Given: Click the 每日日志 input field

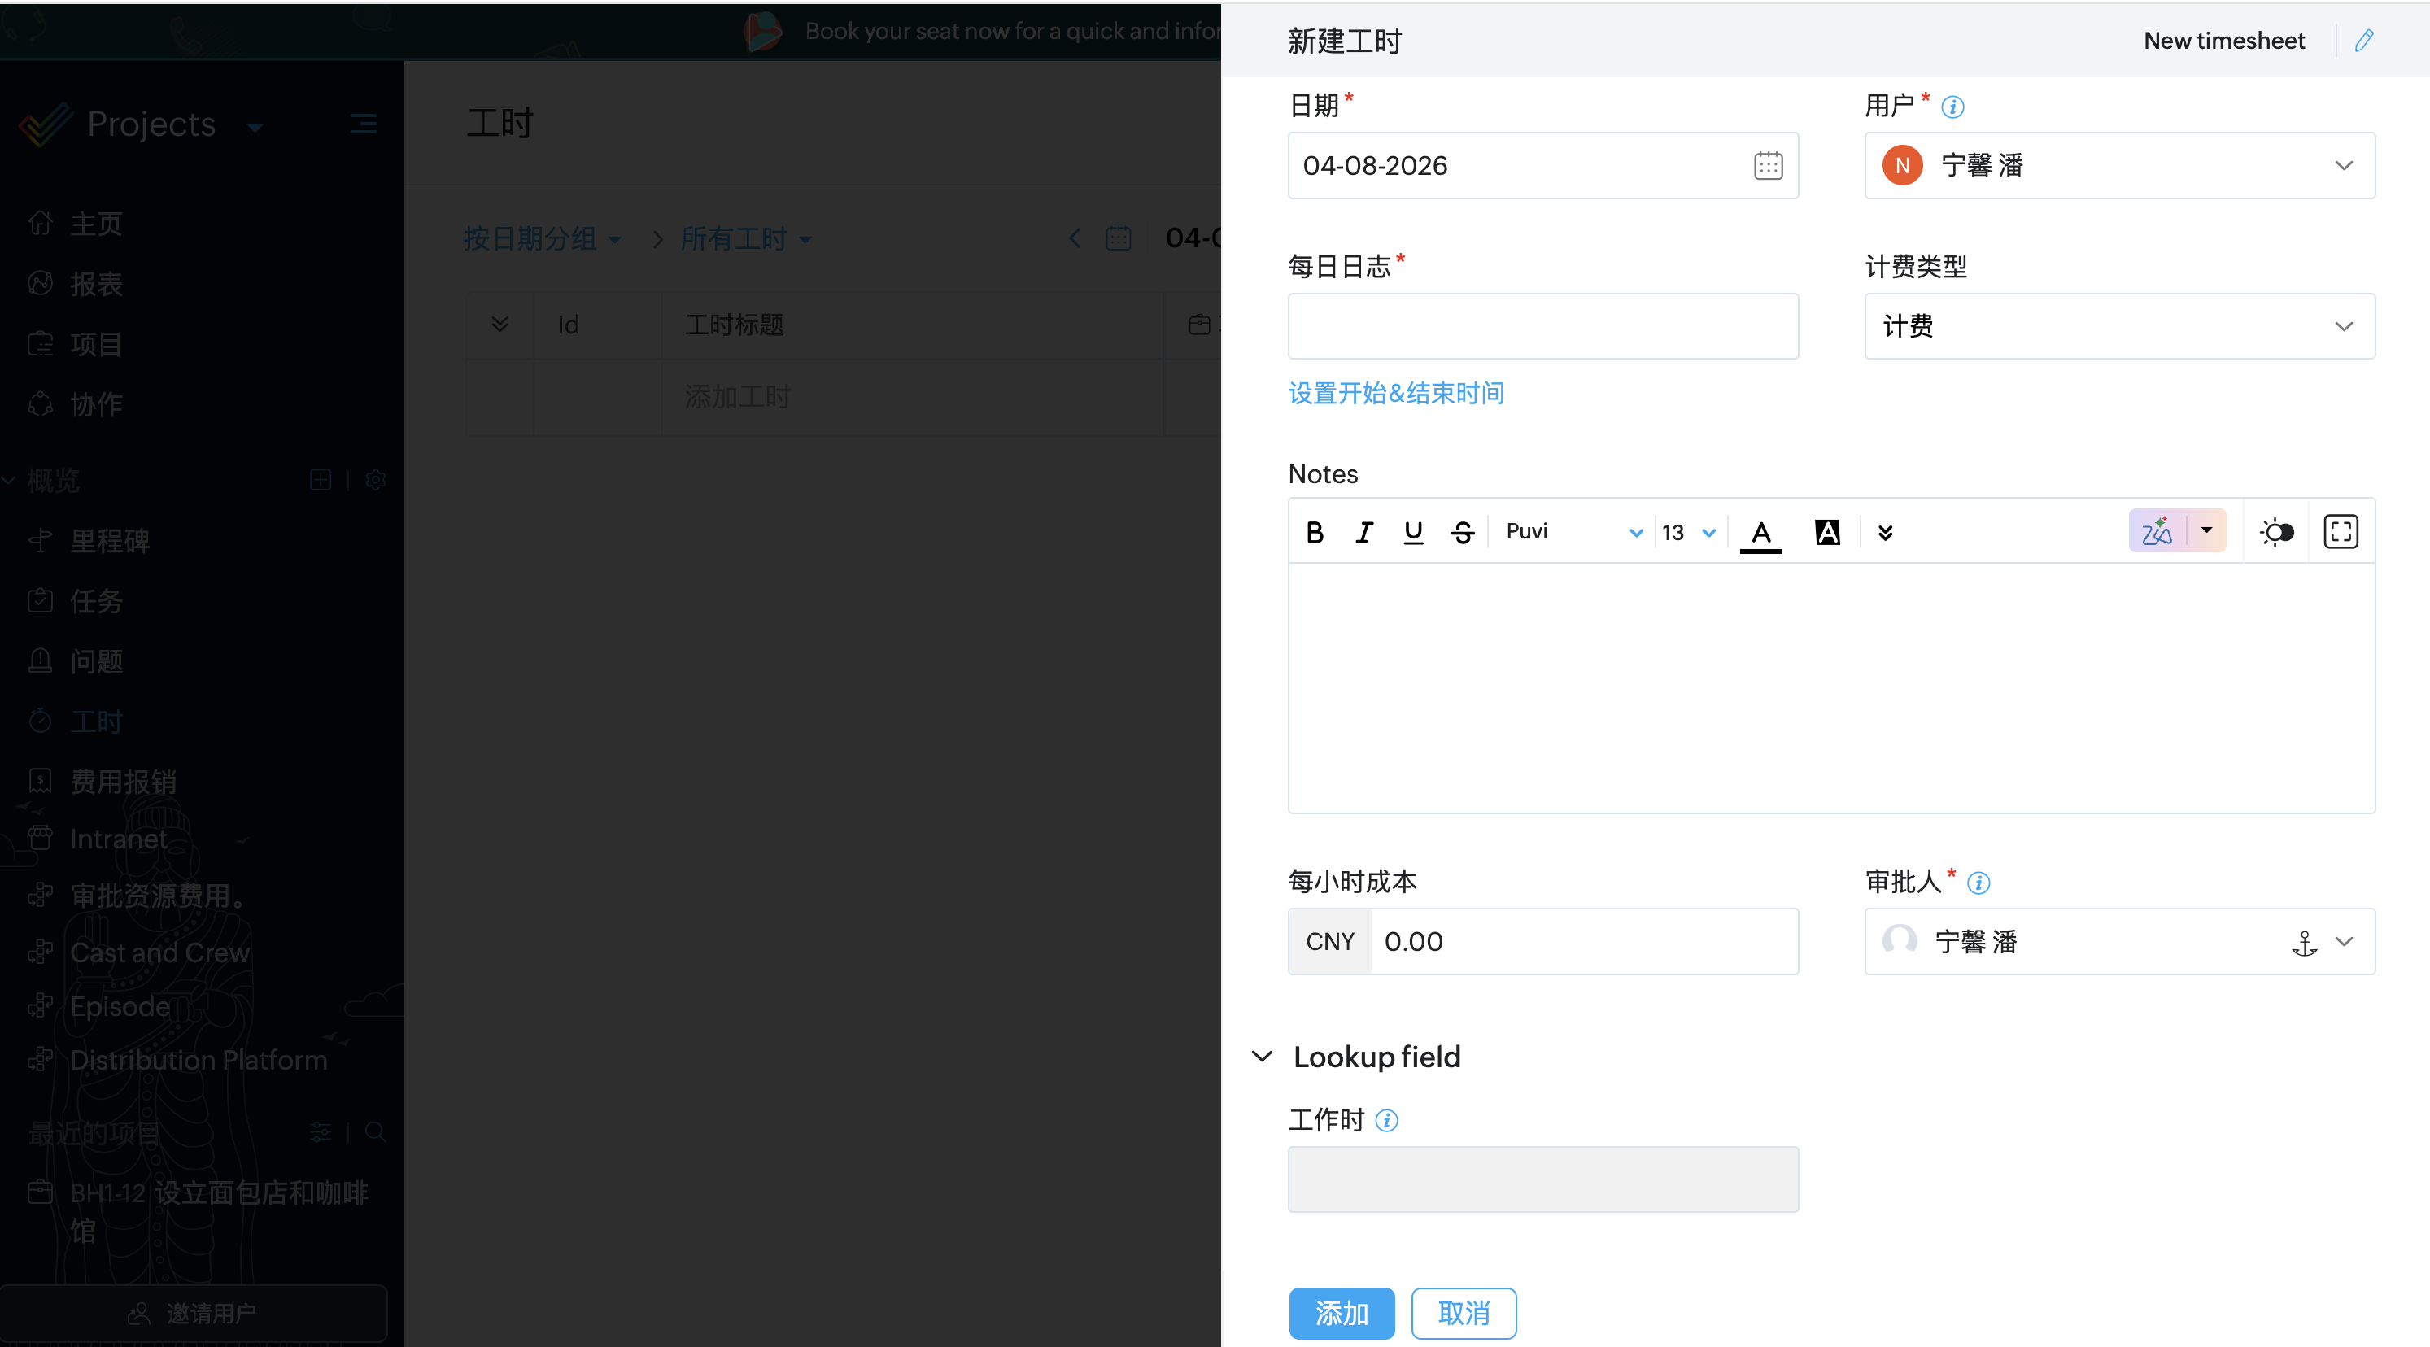Looking at the screenshot, I should (1542, 326).
